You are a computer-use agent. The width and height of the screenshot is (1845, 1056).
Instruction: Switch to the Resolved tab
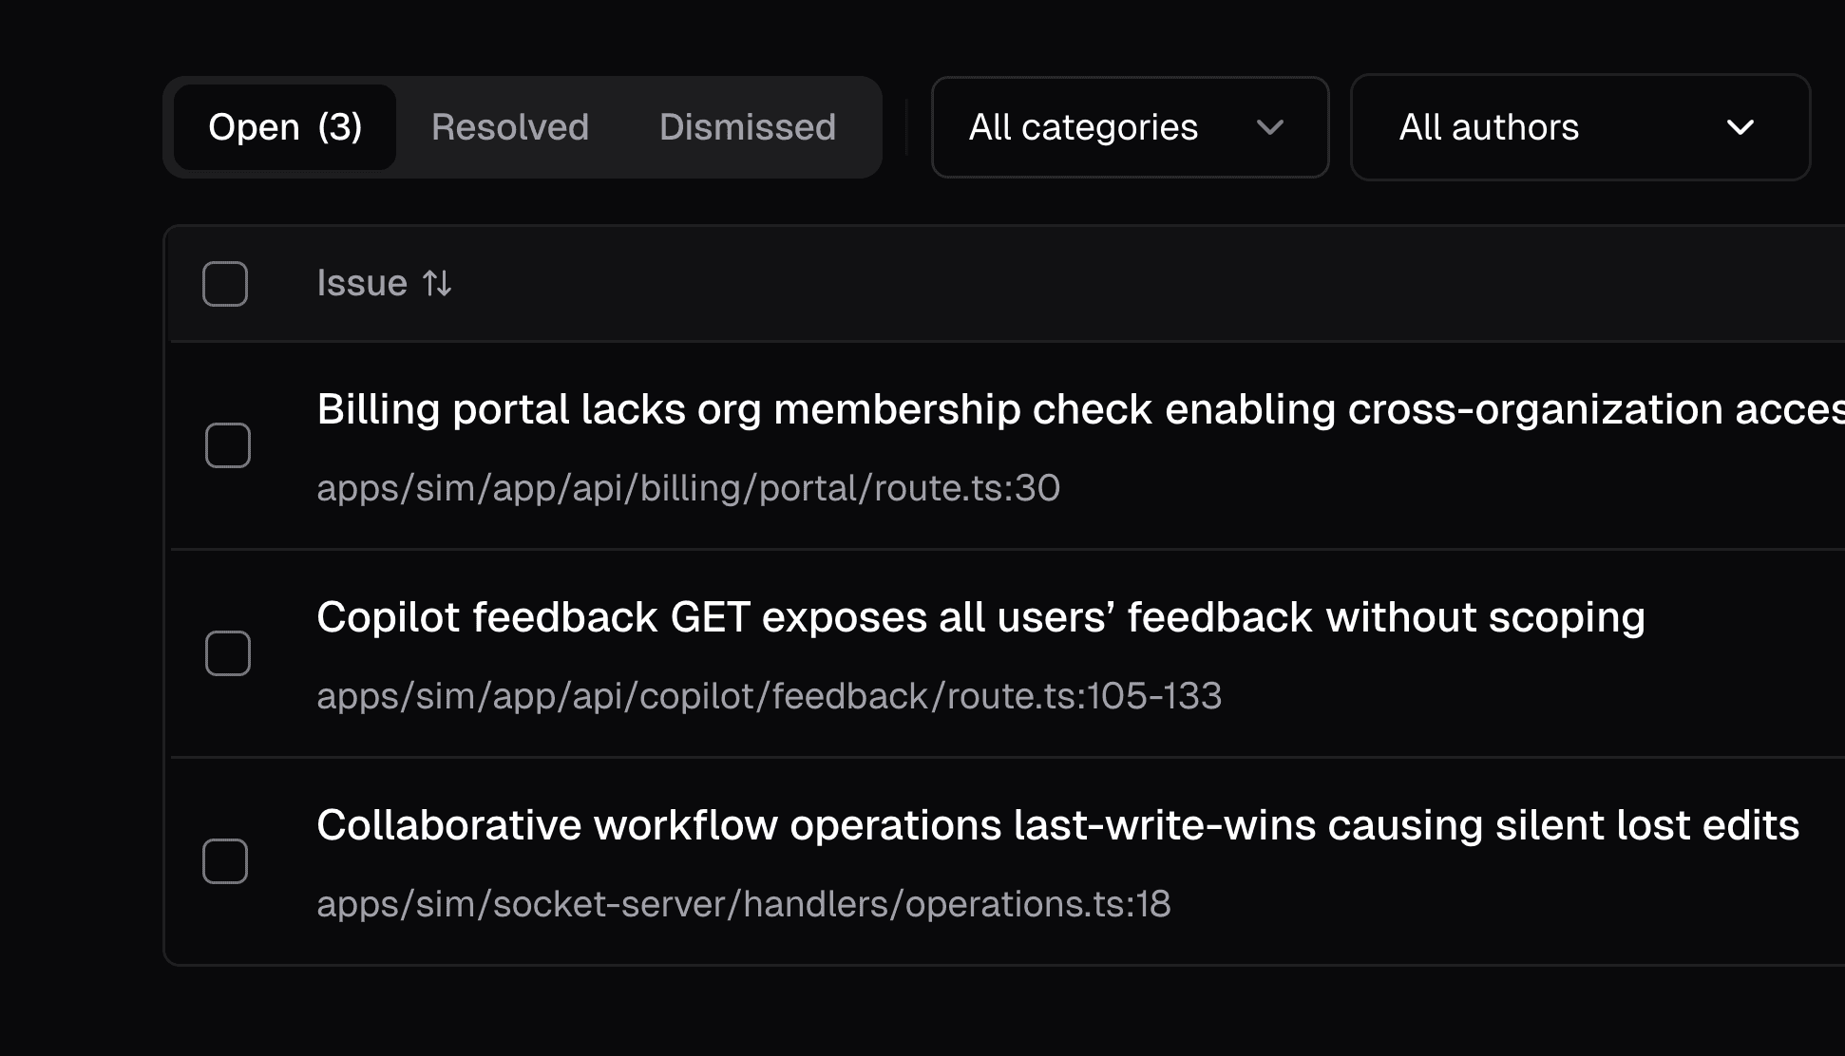510,127
